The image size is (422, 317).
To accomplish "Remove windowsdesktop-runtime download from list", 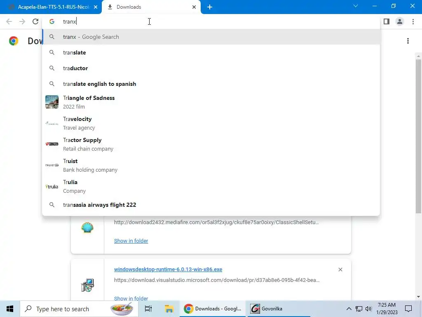I will 340,270.
